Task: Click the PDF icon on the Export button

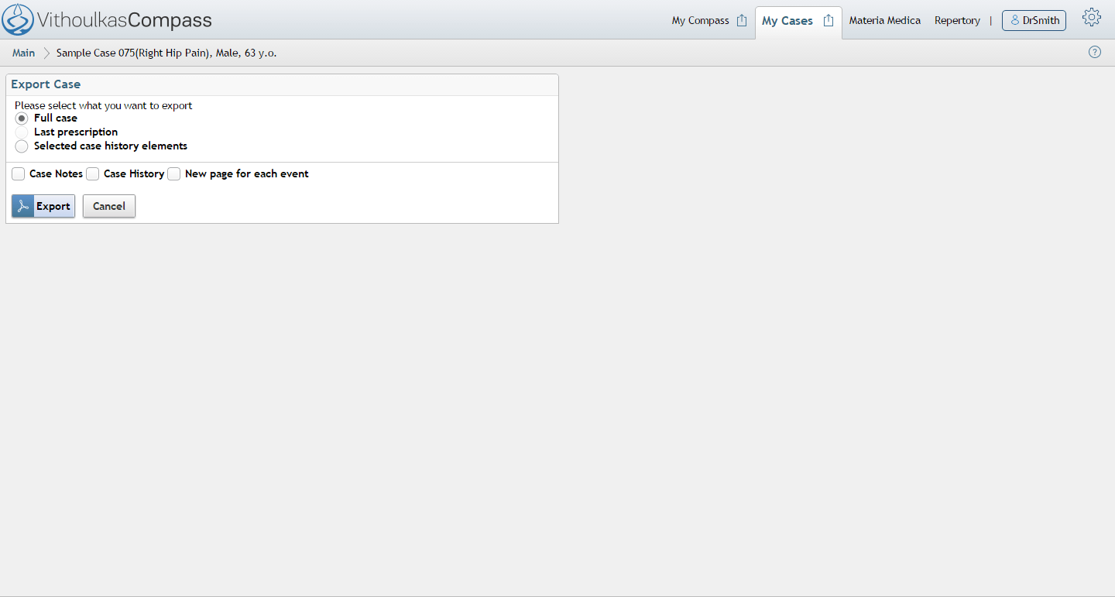Action: (23, 206)
